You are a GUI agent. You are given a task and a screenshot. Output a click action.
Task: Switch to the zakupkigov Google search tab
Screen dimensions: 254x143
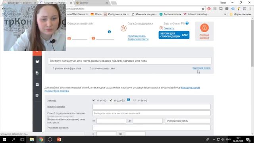point(20,3)
